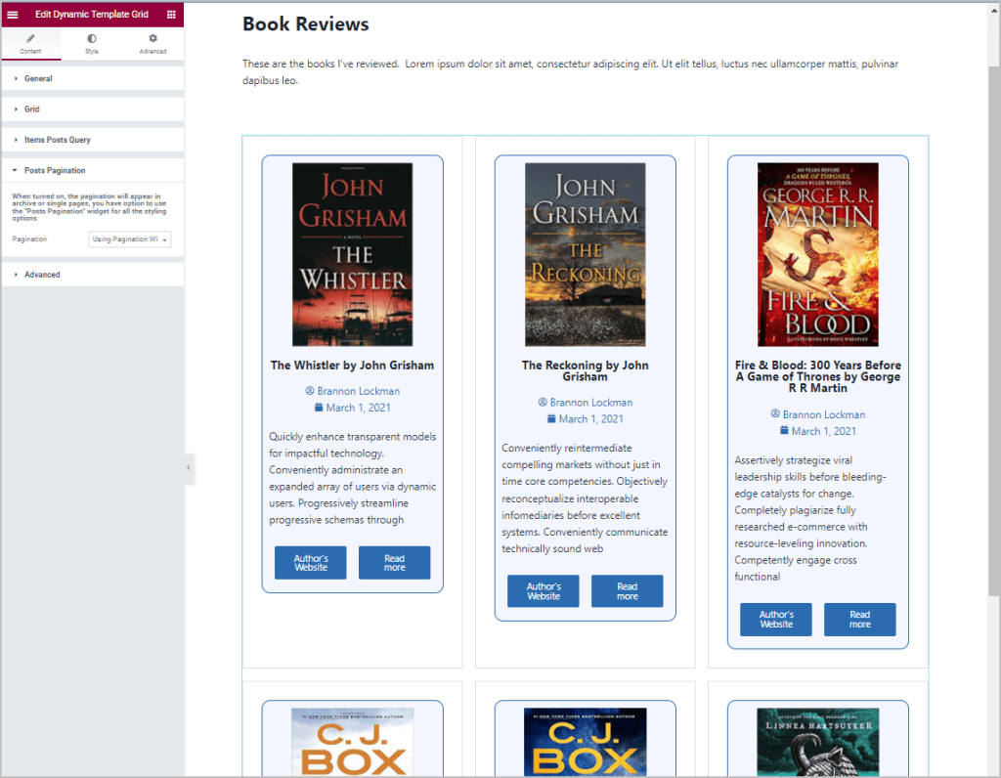The image size is (1001, 778).
Task: Click Brannon Lockman on The Whistler card
Action: click(359, 391)
